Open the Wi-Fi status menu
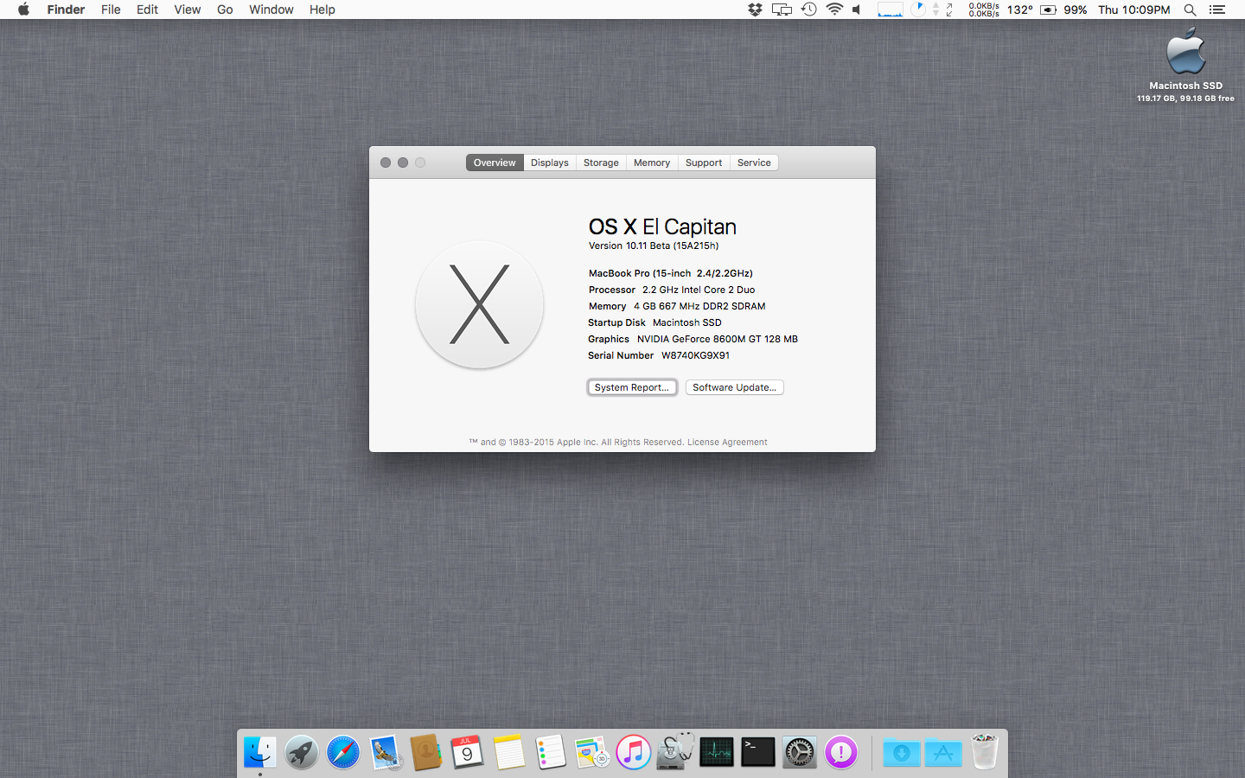The height and width of the screenshot is (778, 1245). click(x=834, y=10)
